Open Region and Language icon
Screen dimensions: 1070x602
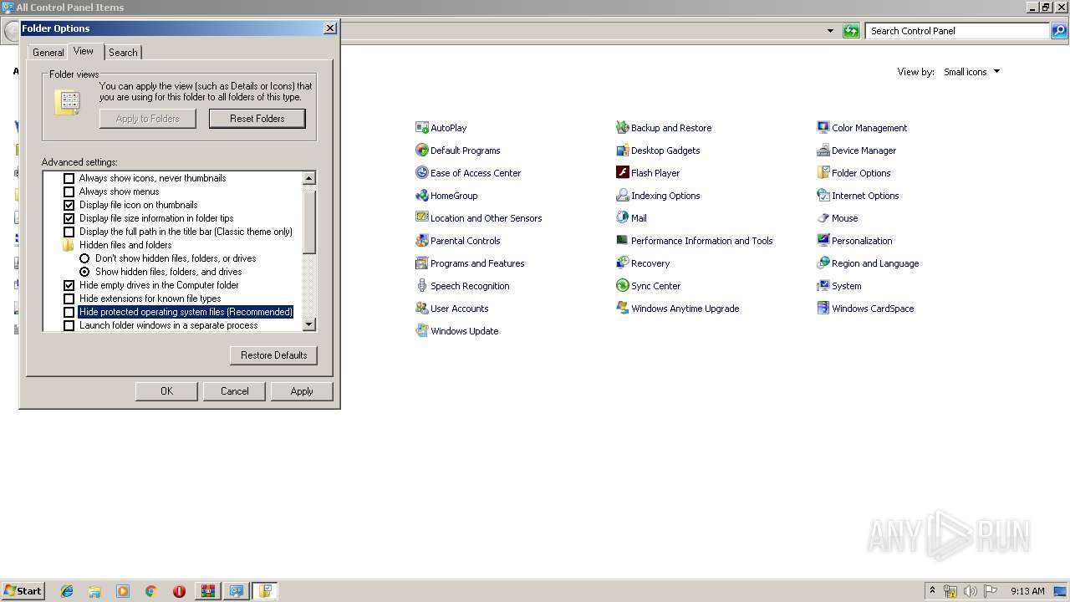pyautogui.click(x=823, y=263)
